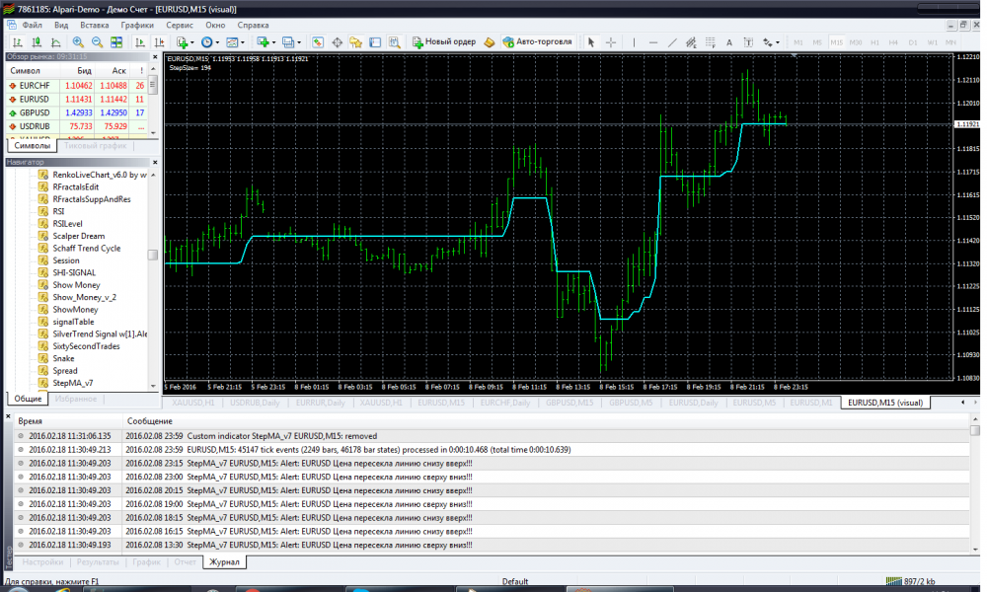The image size is (987, 592).
Task: Select the vertical line drawing tool
Action: coord(632,42)
